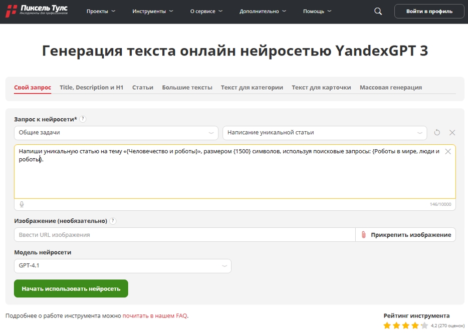Click the microphone voice input icon
The height and width of the screenshot is (333, 468).
pos(22,204)
